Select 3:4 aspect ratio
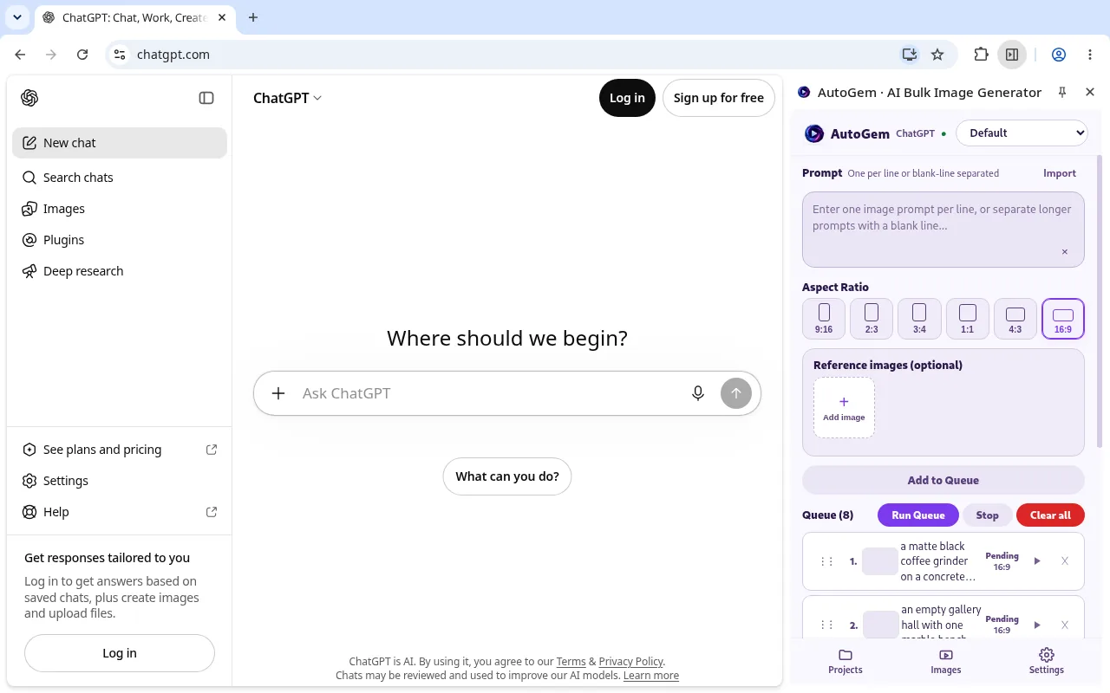Screen dimensions: 1110x693 click(x=919, y=319)
